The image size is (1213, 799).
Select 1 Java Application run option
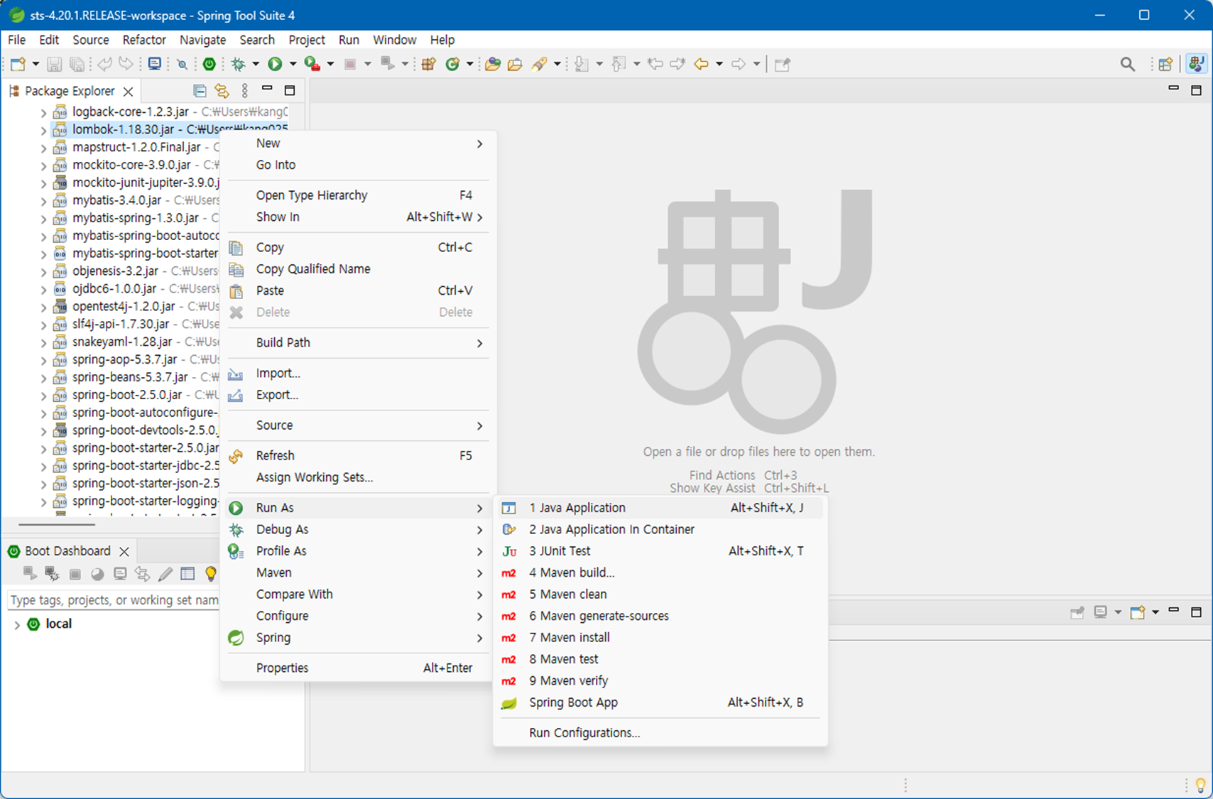click(x=660, y=508)
